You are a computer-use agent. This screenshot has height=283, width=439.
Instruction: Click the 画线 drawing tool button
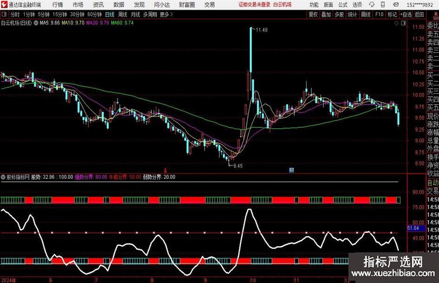[x=366, y=14]
